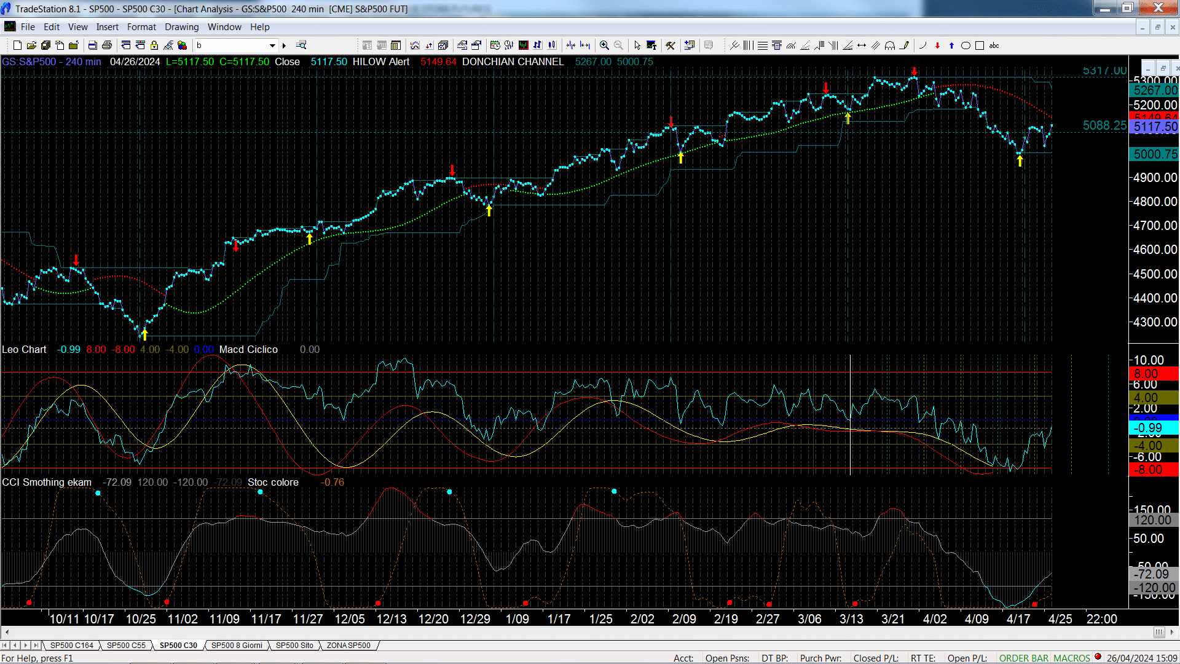Switch to the SP500 Sito tab

click(x=294, y=646)
